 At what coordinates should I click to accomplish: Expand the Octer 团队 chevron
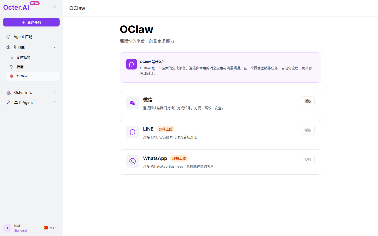click(55, 92)
